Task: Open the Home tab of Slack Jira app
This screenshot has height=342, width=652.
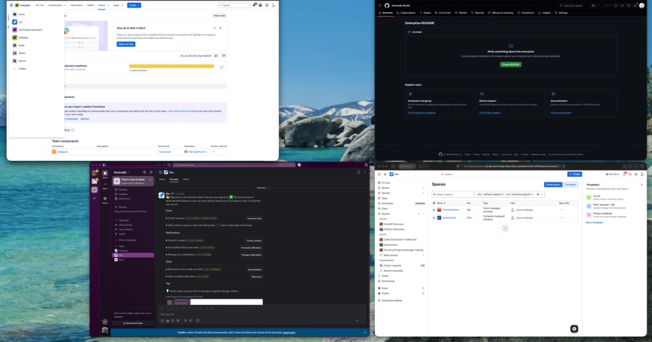Action: pos(162,179)
